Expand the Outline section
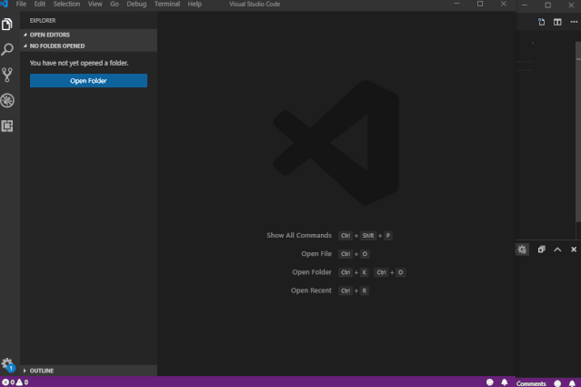 (88, 371)
